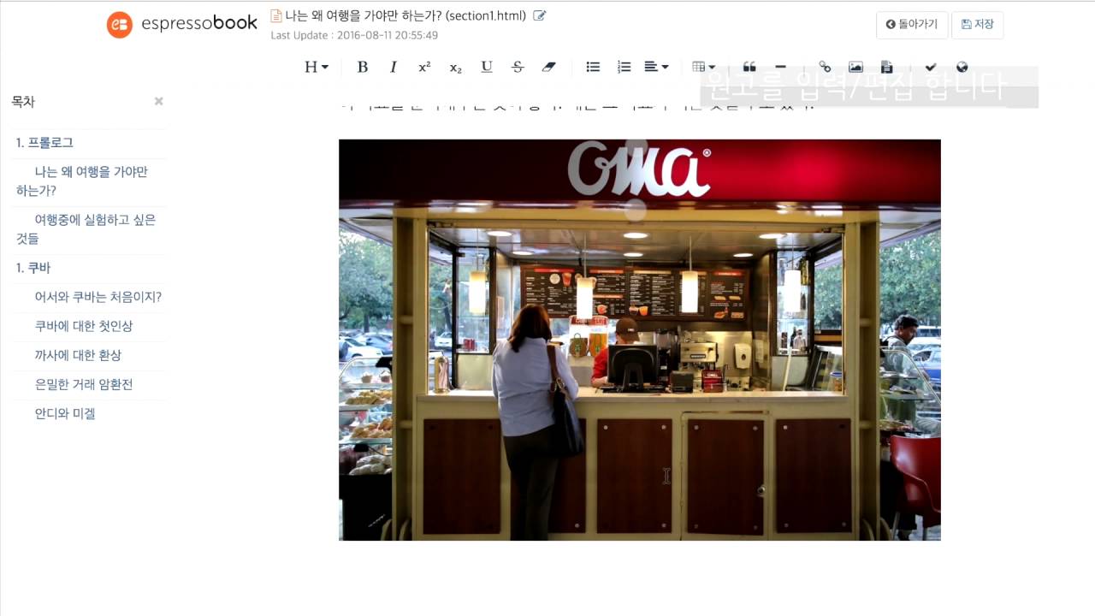
Task: Open '여행중에 실험하고 싶은 것들' section
Action: tap(86, 228)
